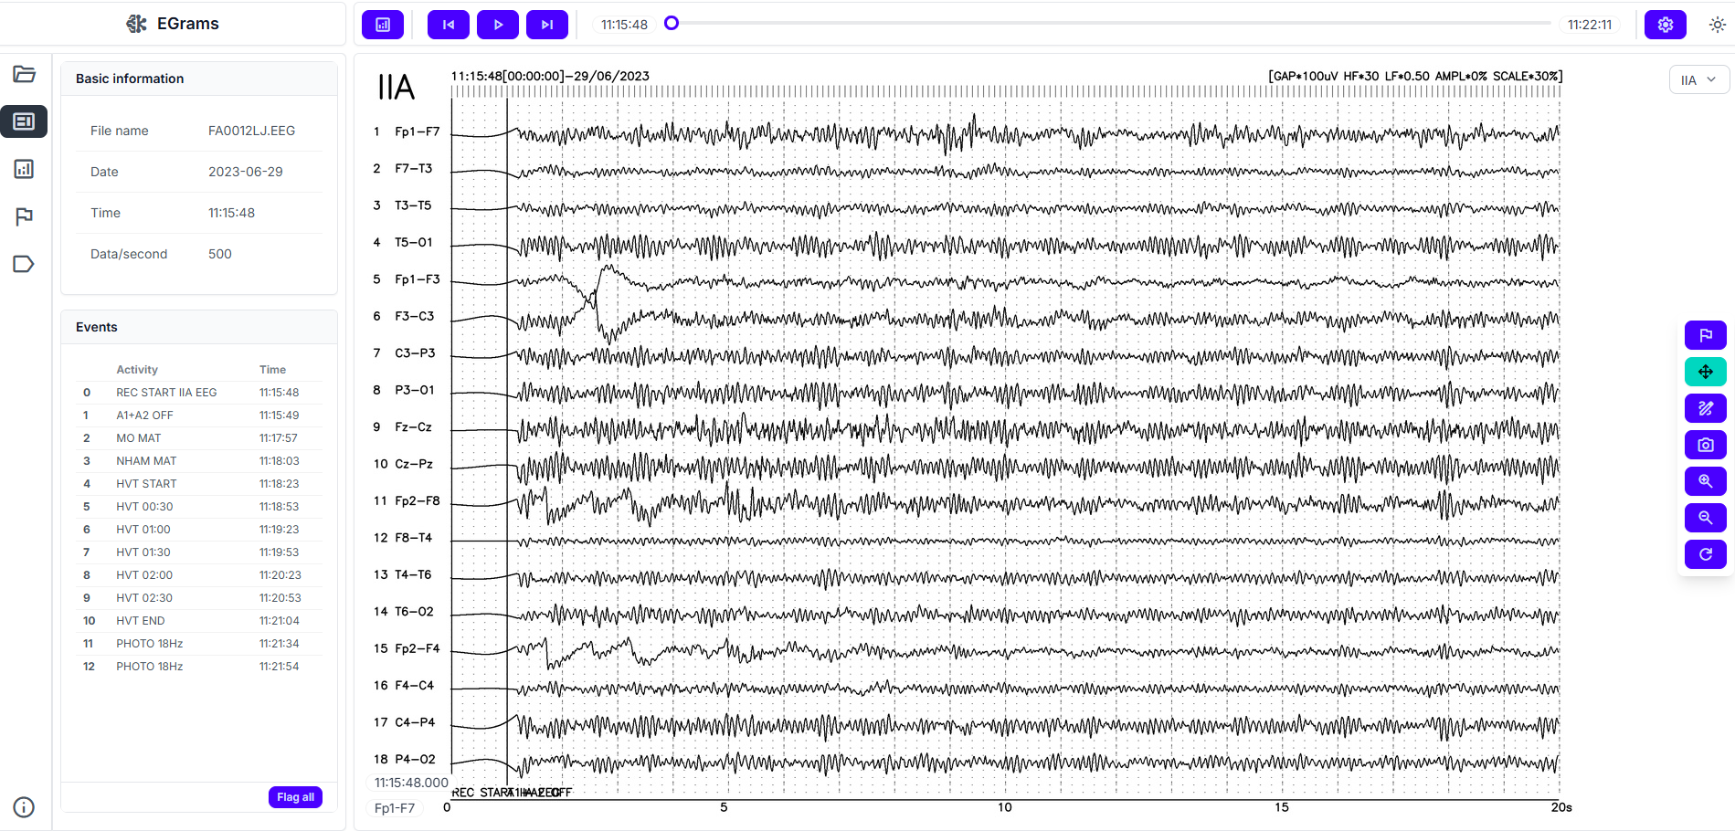Click the tag label sidebar icon

tap(25, 264)
